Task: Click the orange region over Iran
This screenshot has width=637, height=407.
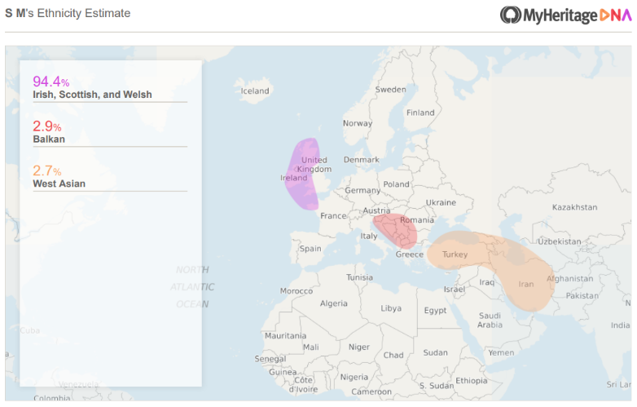Action: point(526,284)
